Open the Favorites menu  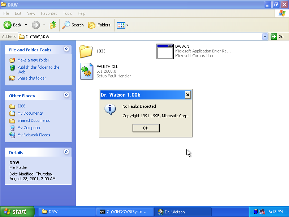(49, 13)
